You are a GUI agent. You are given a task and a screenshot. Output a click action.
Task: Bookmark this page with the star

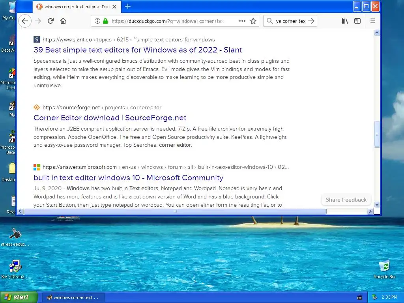point(253,21)
